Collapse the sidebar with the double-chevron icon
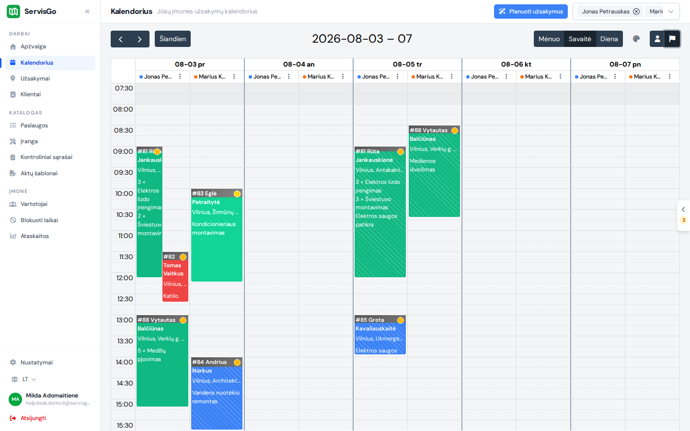Viewport: 690px width, 431px height. (87, 11)
